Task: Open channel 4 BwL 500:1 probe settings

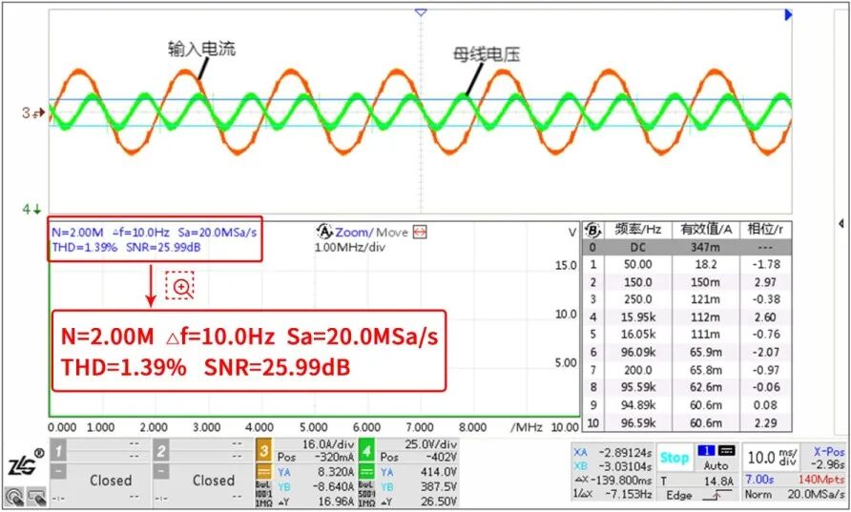Action: tap(367, 493)
